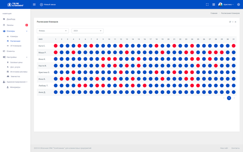Toggle Кристина О. day 4 red dot

coord(73,72)
